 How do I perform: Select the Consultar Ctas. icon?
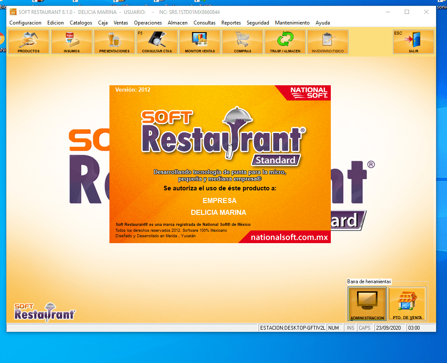click(157, 42)
